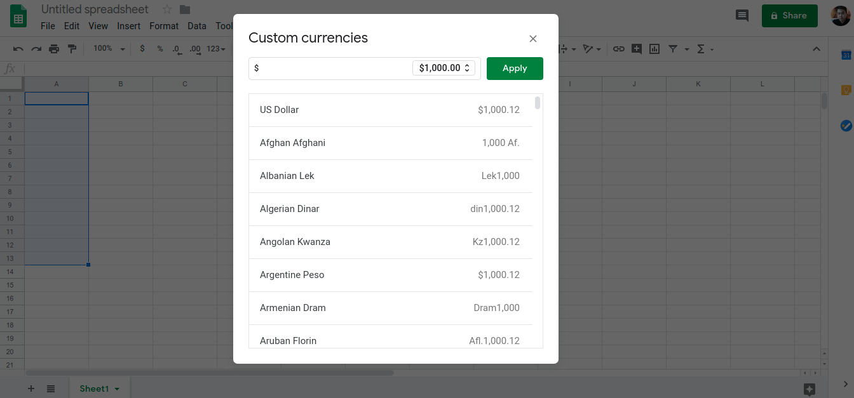Click the Insert chart icon

(654, 49)
